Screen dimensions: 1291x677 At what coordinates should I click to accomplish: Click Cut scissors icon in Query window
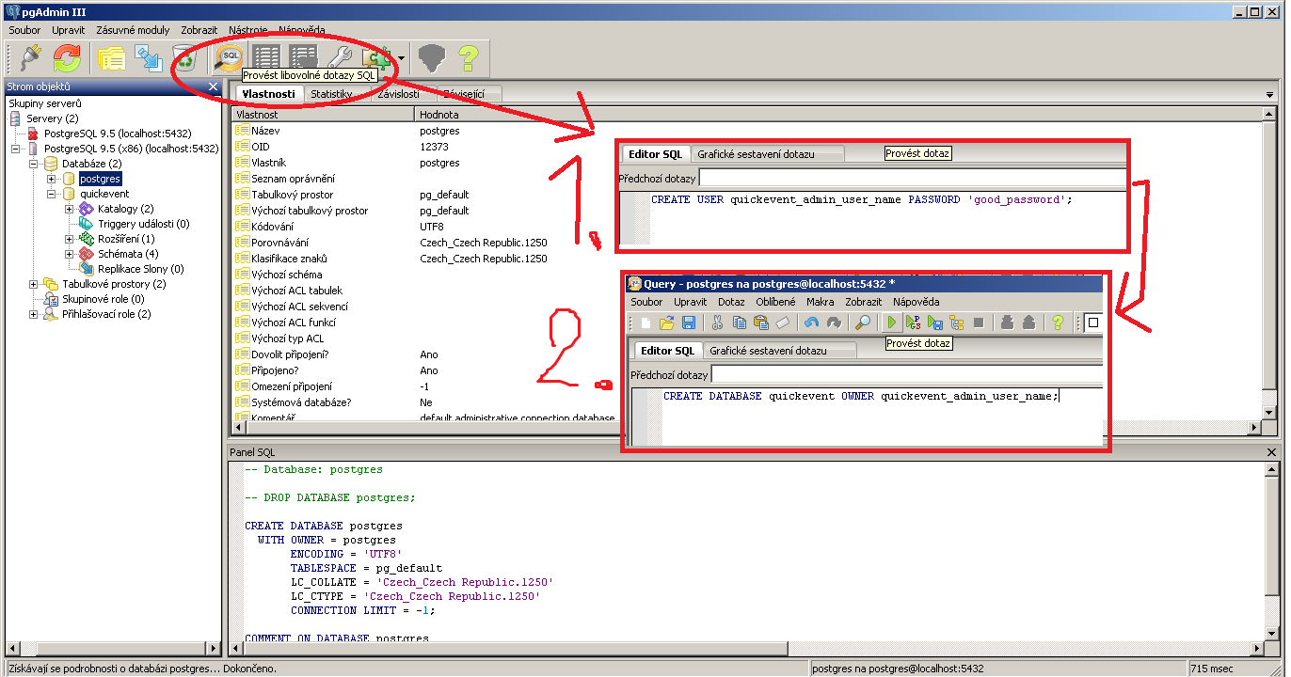717,323
